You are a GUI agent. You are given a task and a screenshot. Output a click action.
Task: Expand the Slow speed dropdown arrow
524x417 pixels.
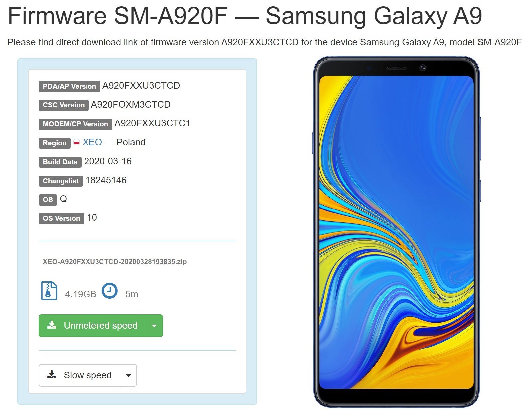[x=128, y=375]
